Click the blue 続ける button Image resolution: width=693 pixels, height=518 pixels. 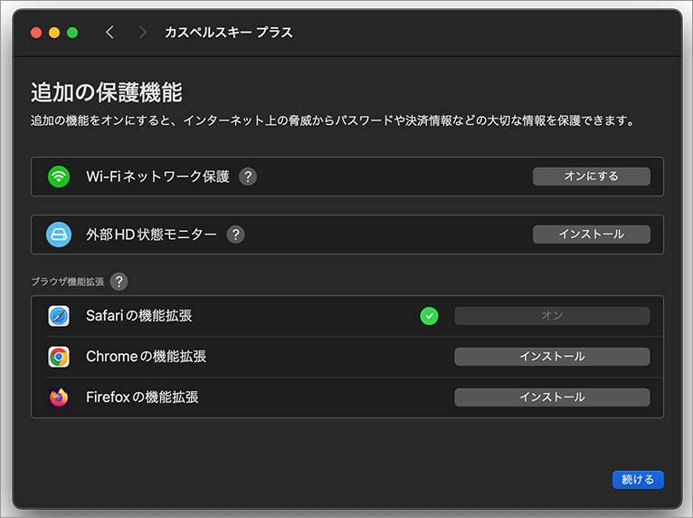coord(638,480)
